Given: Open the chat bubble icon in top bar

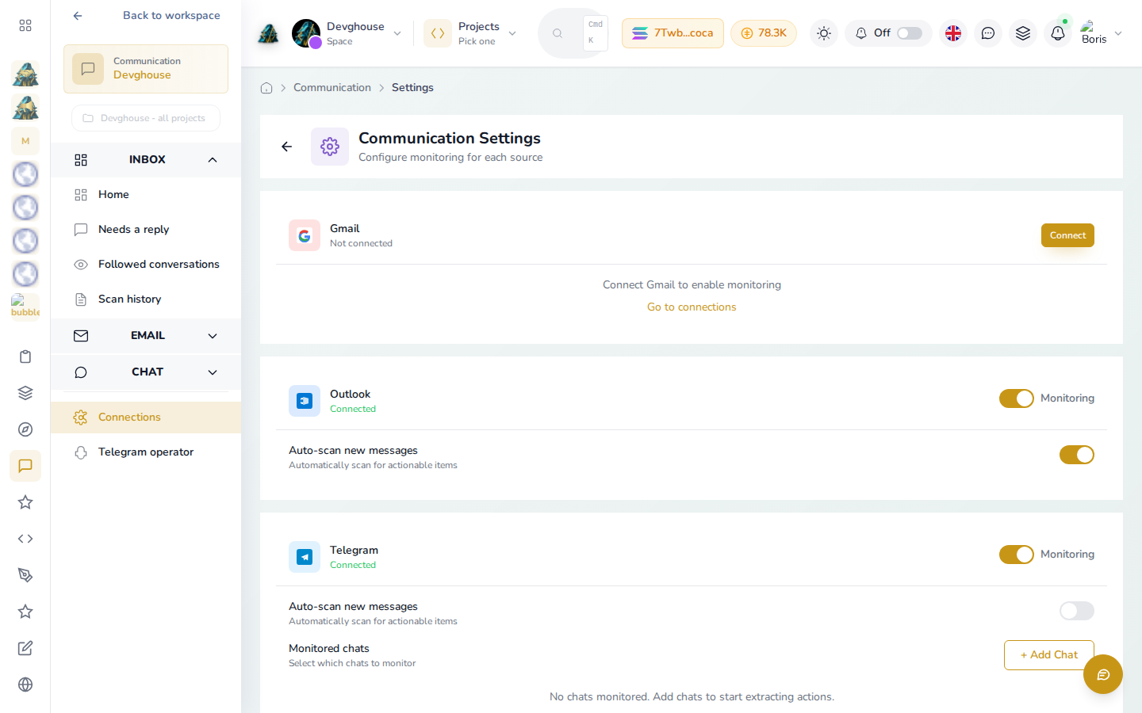Looking at the screenshot, I should [988, 33].
